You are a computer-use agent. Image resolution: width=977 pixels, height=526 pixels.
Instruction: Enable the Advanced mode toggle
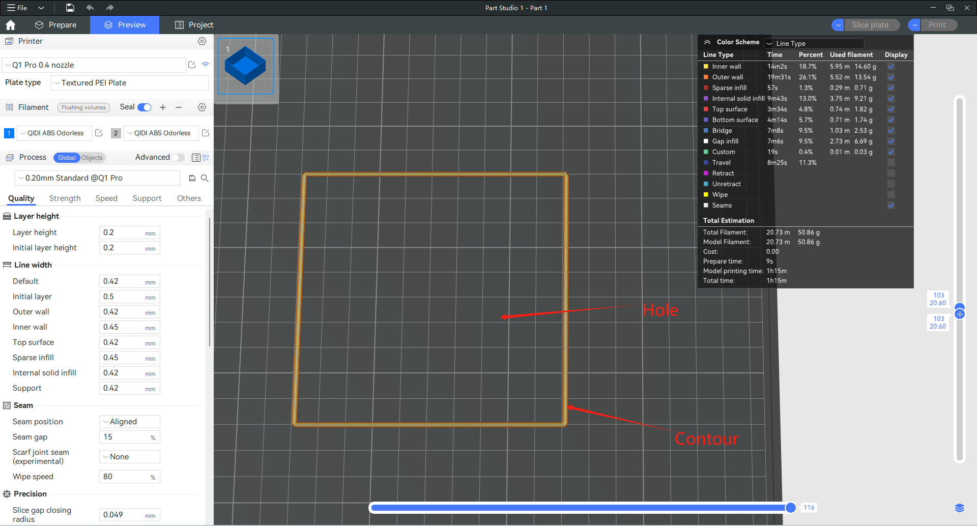point(178,158)
